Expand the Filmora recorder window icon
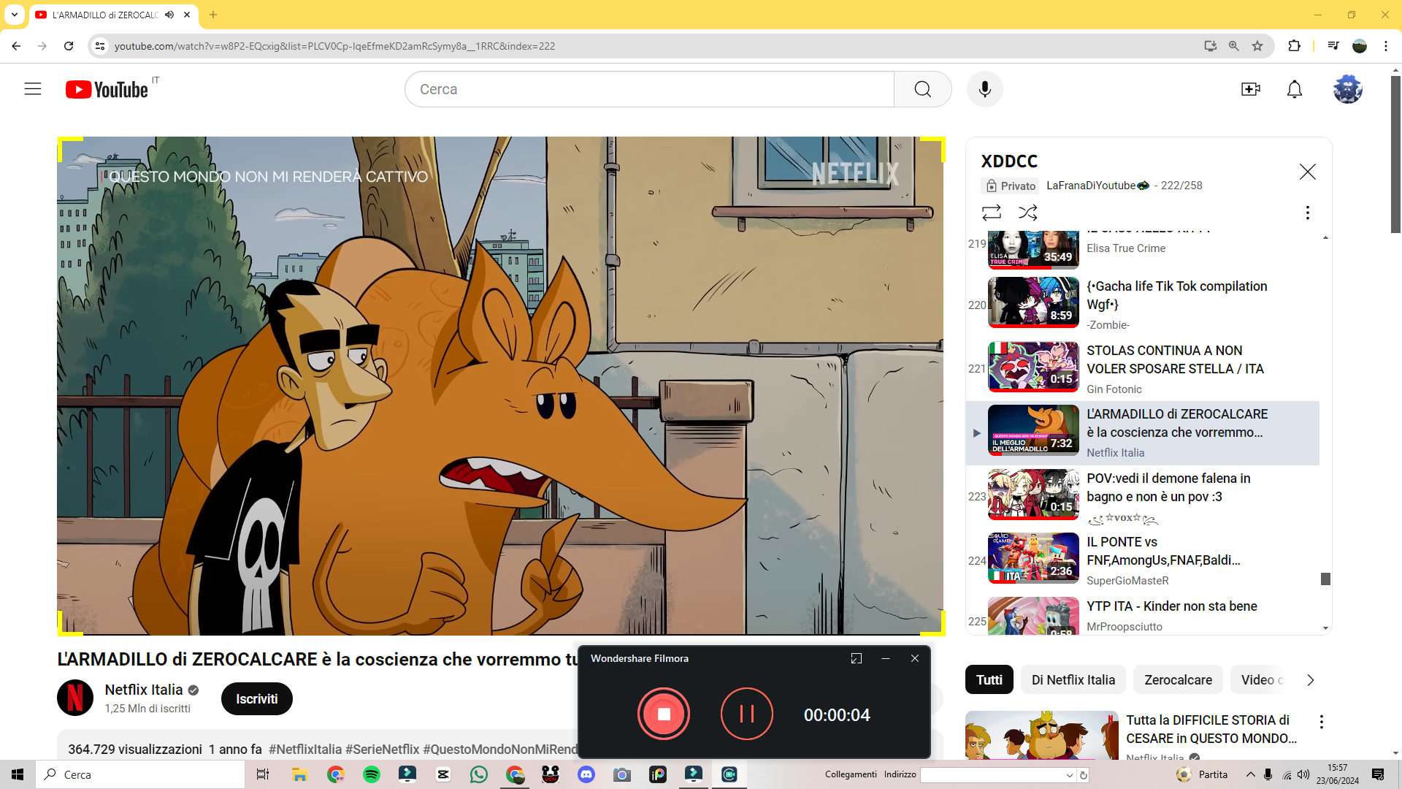Screen dimensions: 1402x789 (x=857, y=658)
